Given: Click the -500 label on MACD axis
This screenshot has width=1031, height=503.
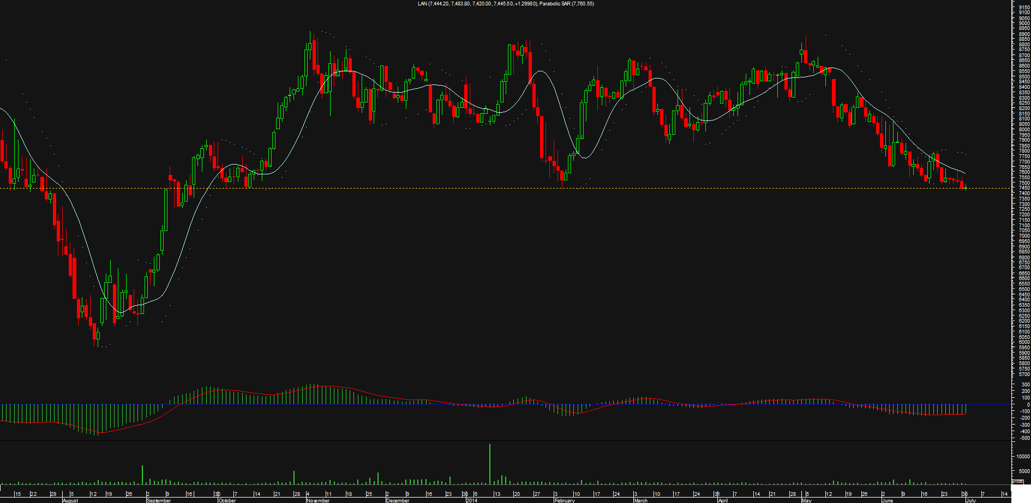Looking at the screenshot, I should 1023,438.
